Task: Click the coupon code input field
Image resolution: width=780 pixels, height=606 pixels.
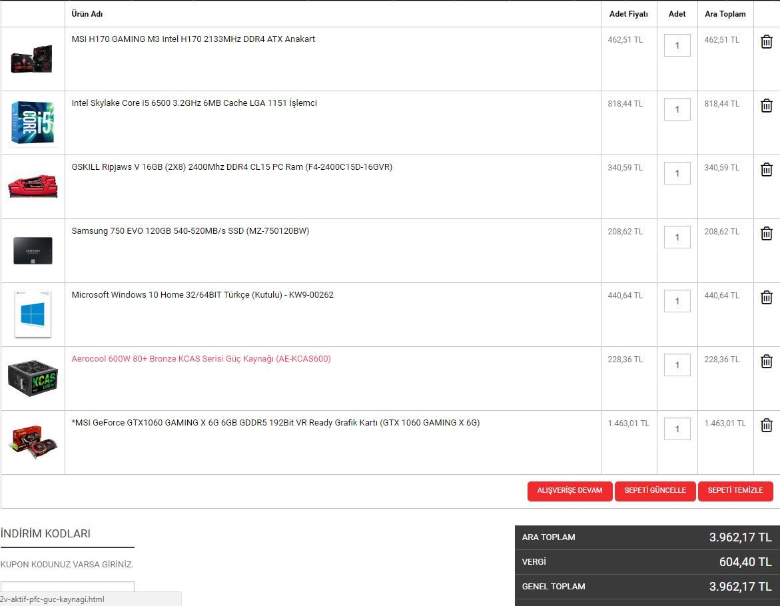Action: [x=67, y=587]
